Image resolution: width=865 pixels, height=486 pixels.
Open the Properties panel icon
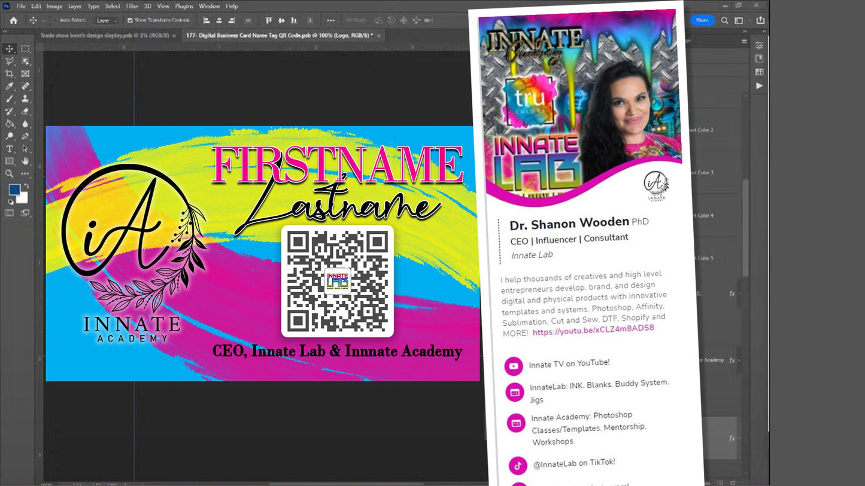click(x=759, y=45)
